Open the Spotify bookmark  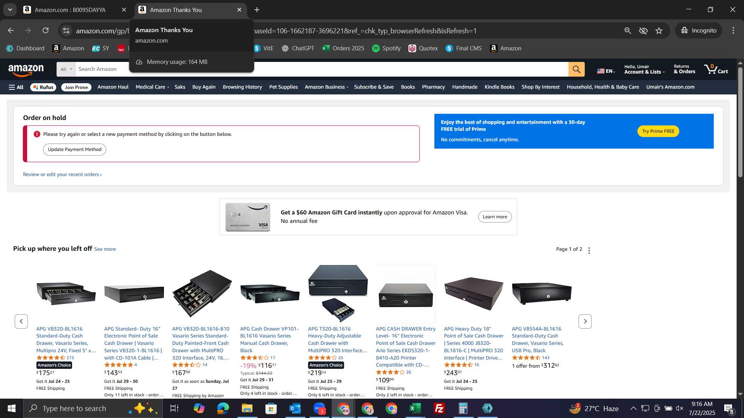point(386,48)
